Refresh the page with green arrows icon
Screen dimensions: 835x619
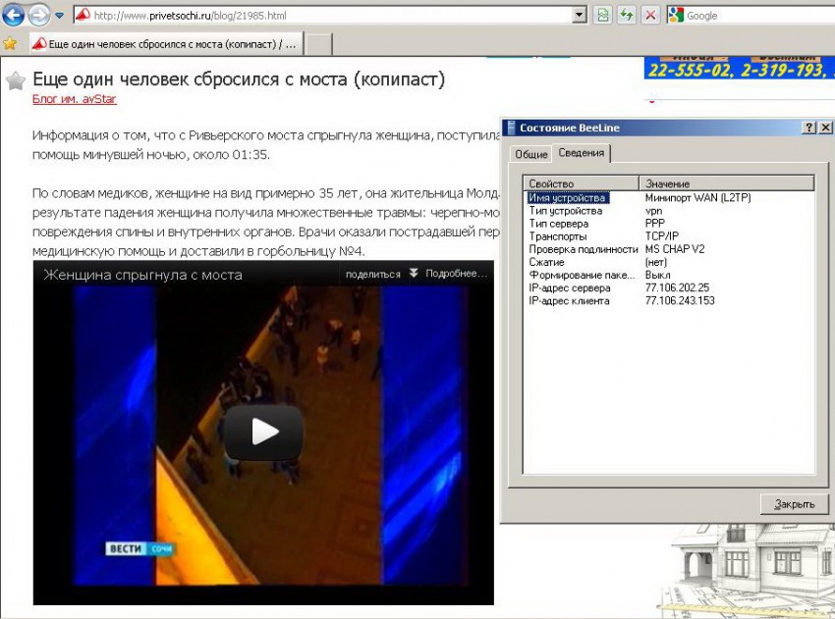[x=626, y=15]
